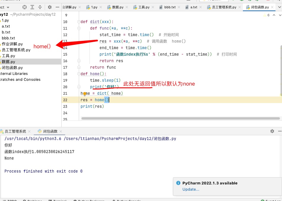Screen dimensions: 282x201
Task: Click the editor horizontal scrollbar
Action: tap(180, 118)
